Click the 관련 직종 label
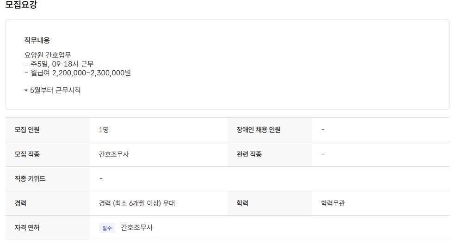The width and height of the screenshot is (475, 250). pos(249,154)
